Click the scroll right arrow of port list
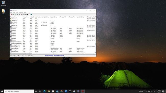The height and width of the screenshot is (93, 166). (x=94, y=54)
